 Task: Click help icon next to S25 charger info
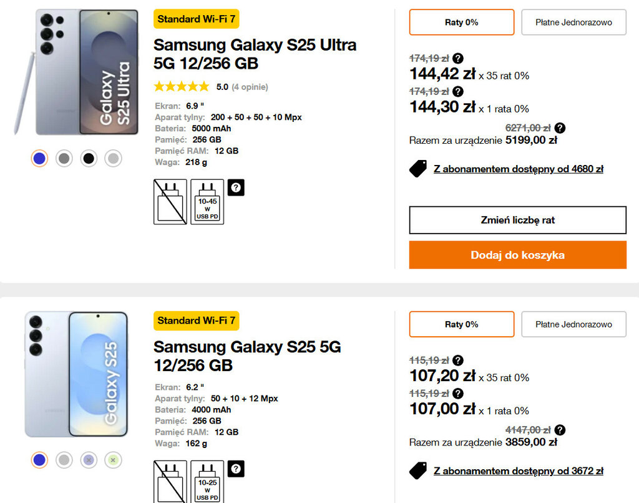click(x=236, y=469)
